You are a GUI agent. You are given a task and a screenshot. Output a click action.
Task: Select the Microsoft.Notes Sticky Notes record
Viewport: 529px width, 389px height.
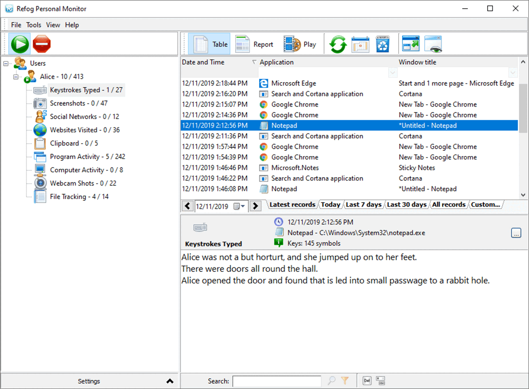click(349, 168)
